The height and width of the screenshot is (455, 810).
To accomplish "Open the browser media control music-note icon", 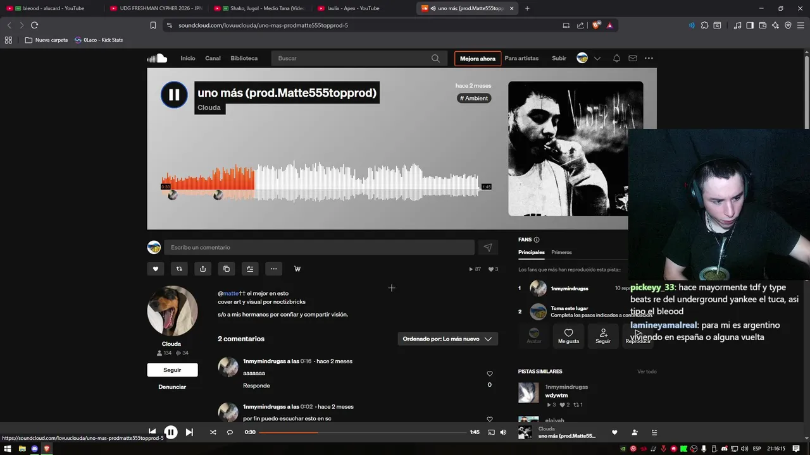I will click(738, 25).
